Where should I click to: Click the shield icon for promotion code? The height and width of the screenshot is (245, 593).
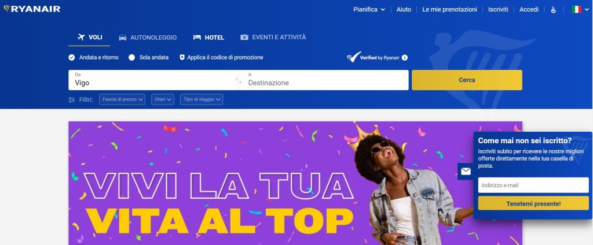[x=182, y=57]
